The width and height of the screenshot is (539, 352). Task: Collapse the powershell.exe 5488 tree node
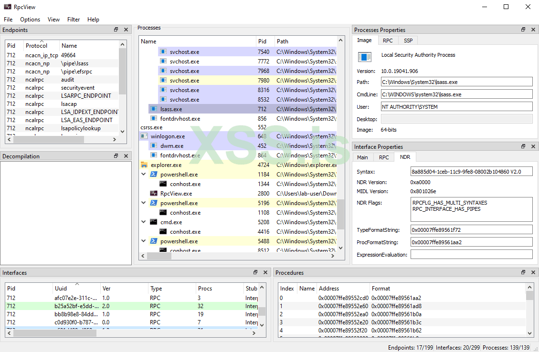(144, 241)
